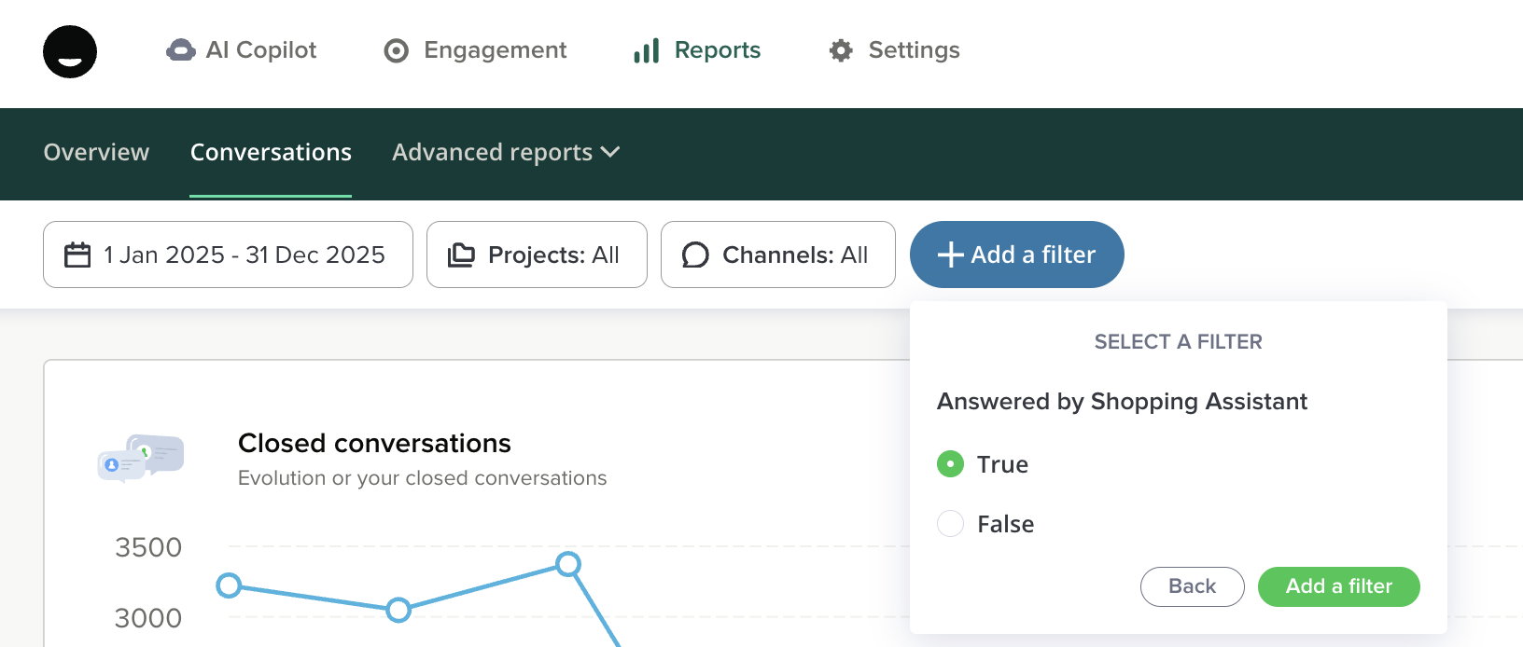This screenshot has width=1523, height=647.
Task: Select the False radio button
Action: (950, 524)
